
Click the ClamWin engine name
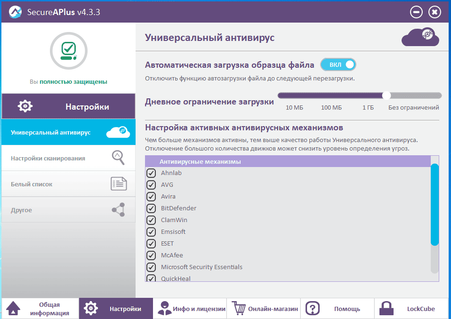coord(174,220)
